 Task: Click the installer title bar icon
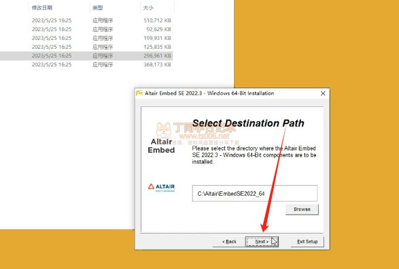coord(139,93)
